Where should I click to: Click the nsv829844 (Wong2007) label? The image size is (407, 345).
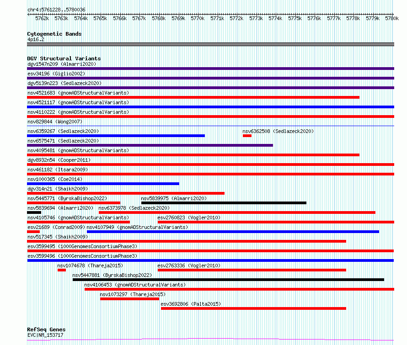(x=55, y=122)
